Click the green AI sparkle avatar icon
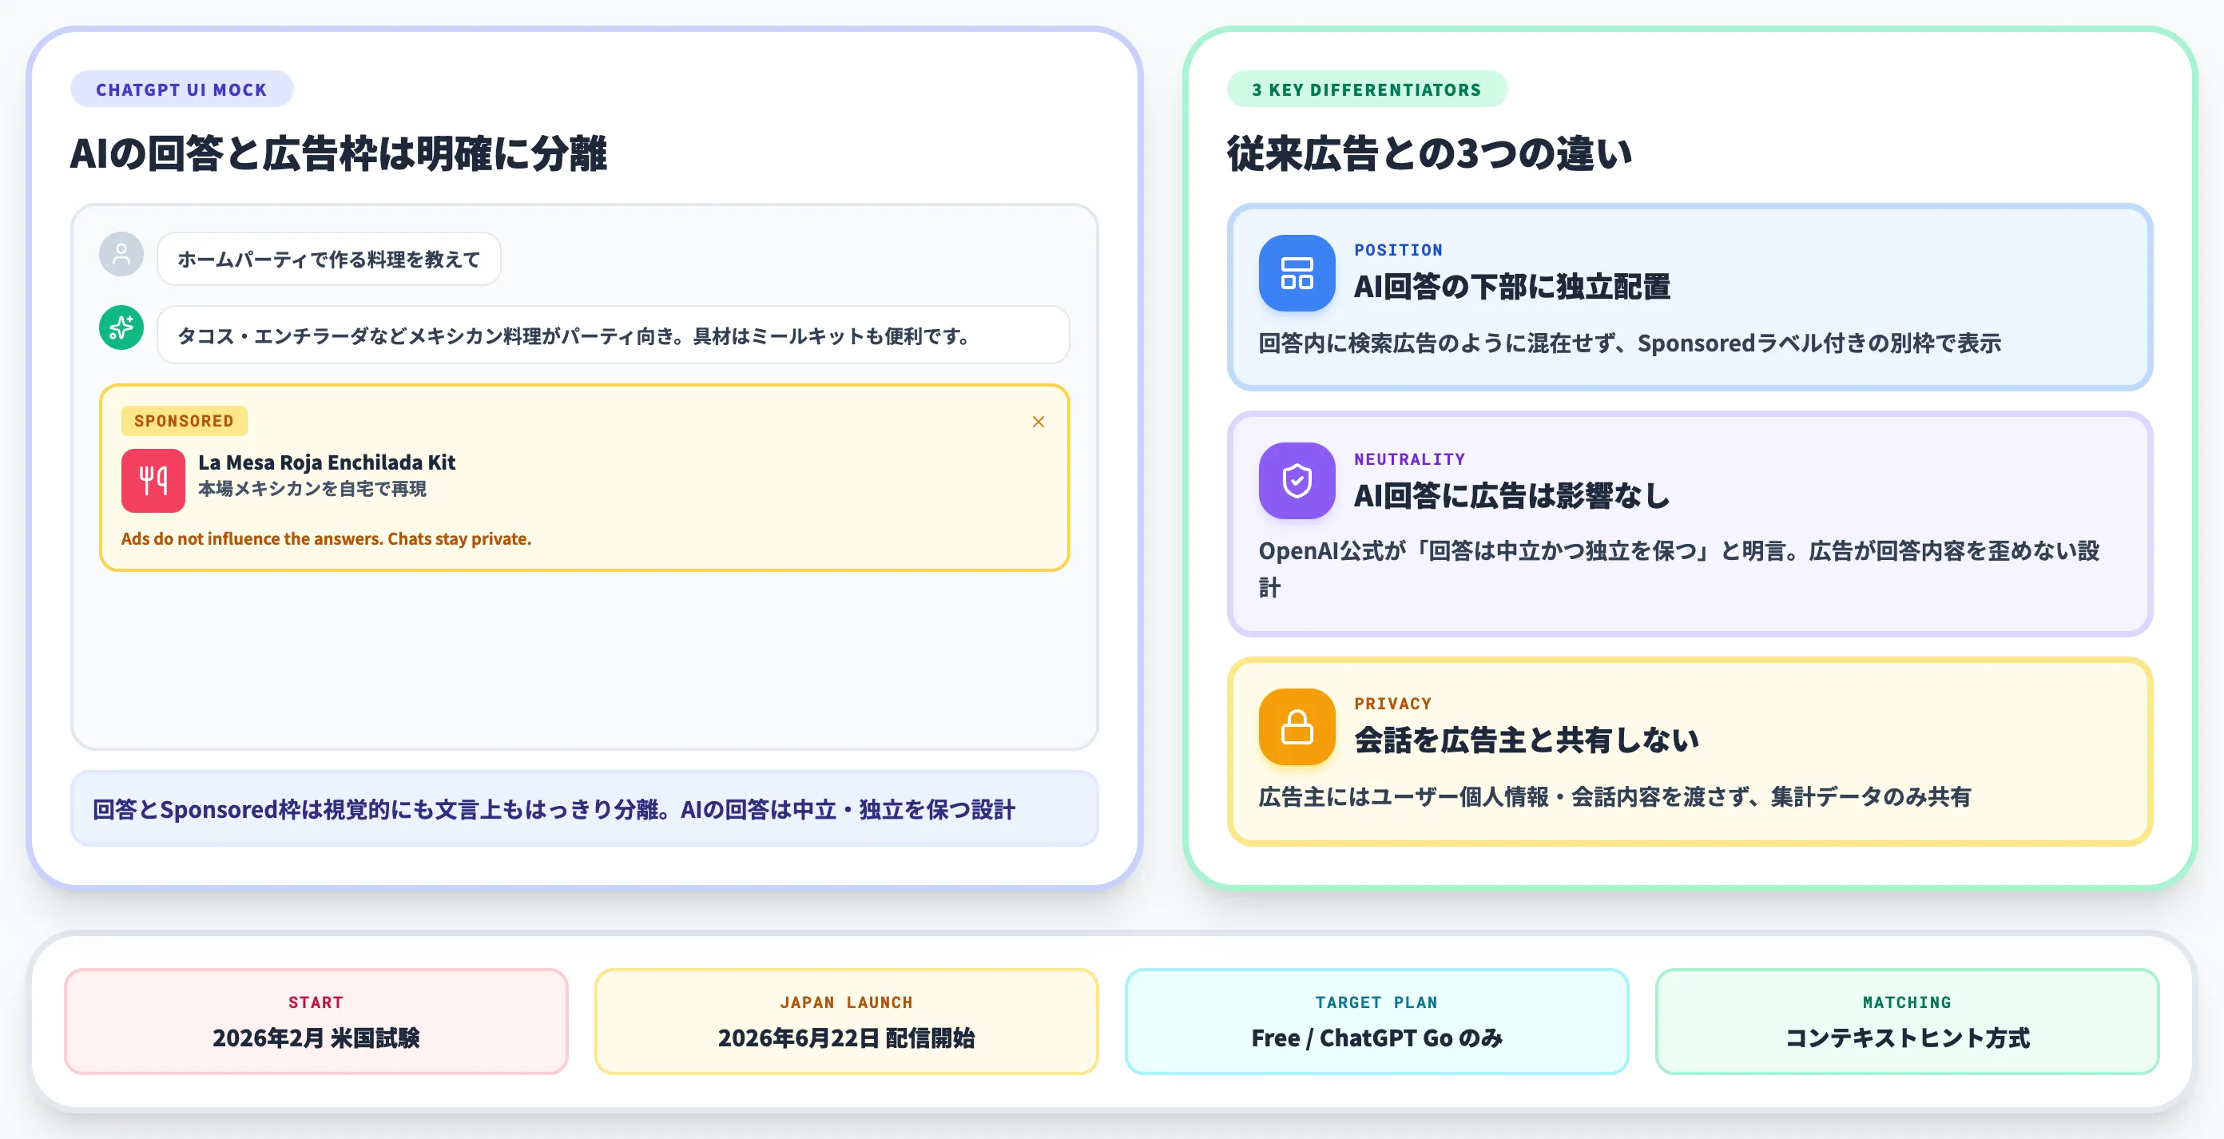The image size is (2224, 1139). click(121, 327)
